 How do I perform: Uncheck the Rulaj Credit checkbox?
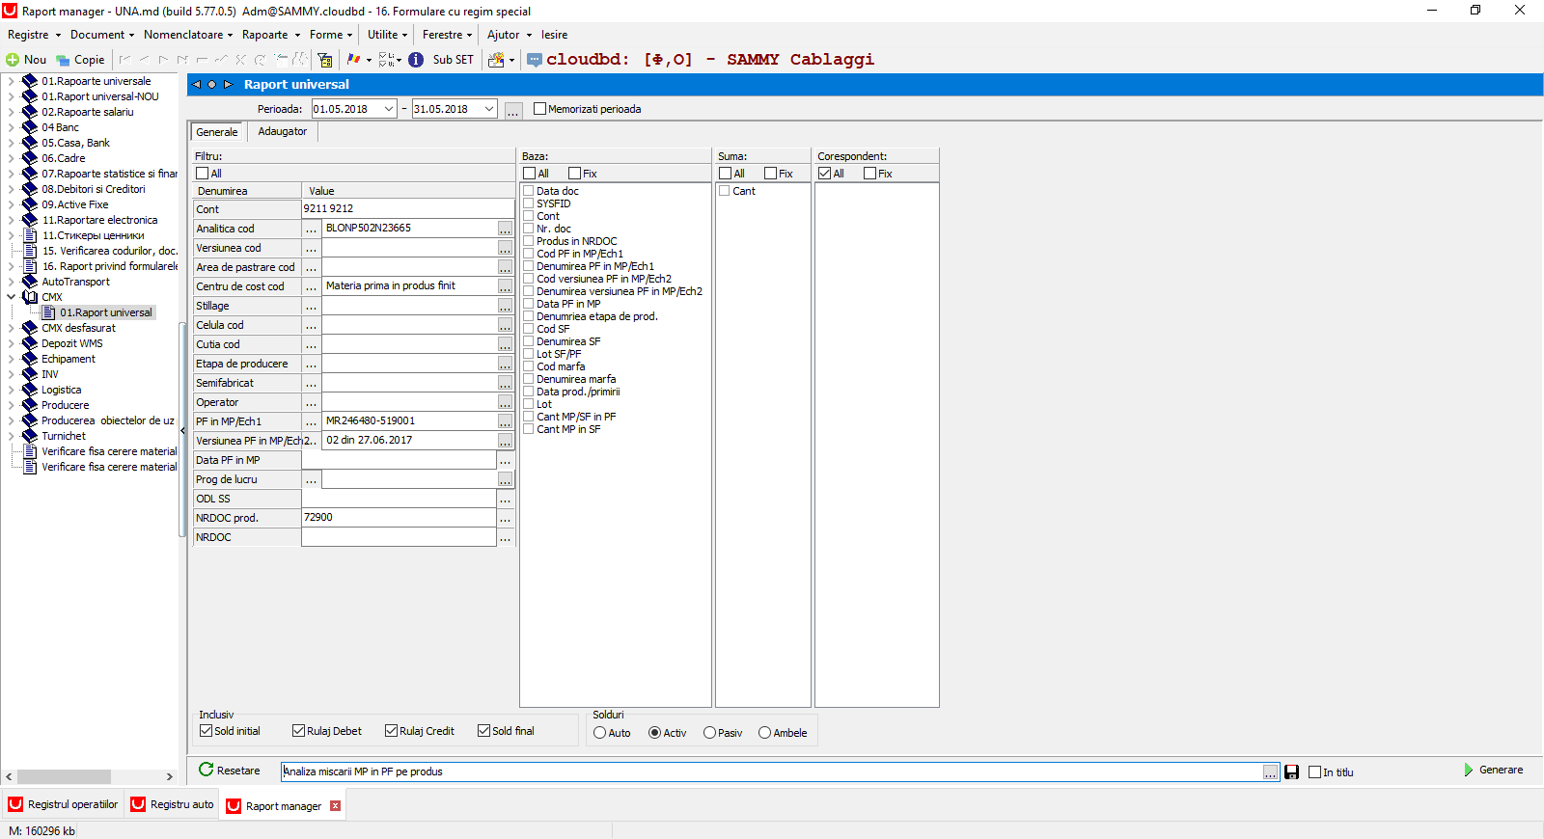coord(391,731)
